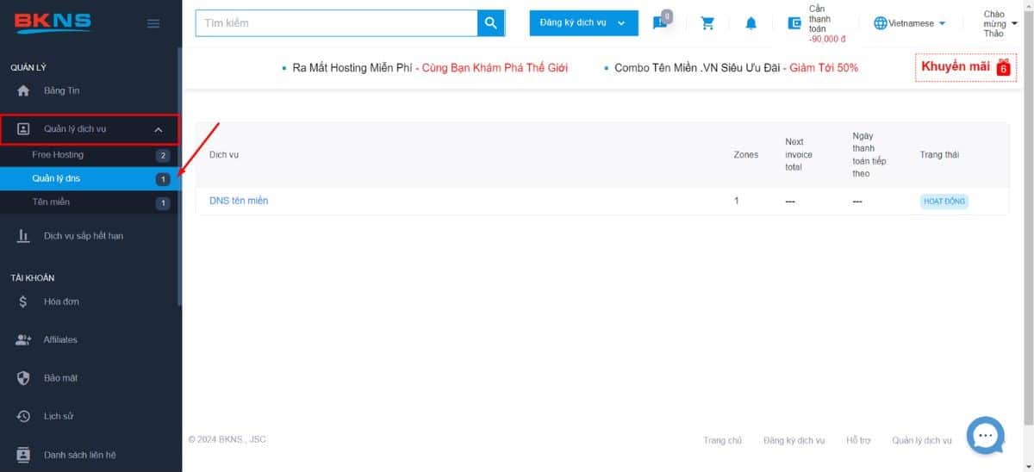The width and height of the screenshot is (1034, 472).
Task: Open the DNS tên miền service link
Action: pos(239,201)
